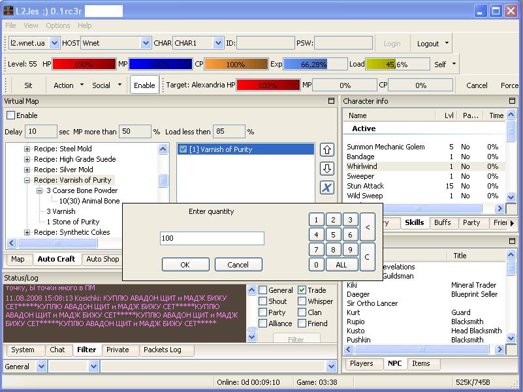The height and width of the screenshot is (392, 523).
Task: Click the keypad backspace '<' key
Action: [x=368, y=227]
